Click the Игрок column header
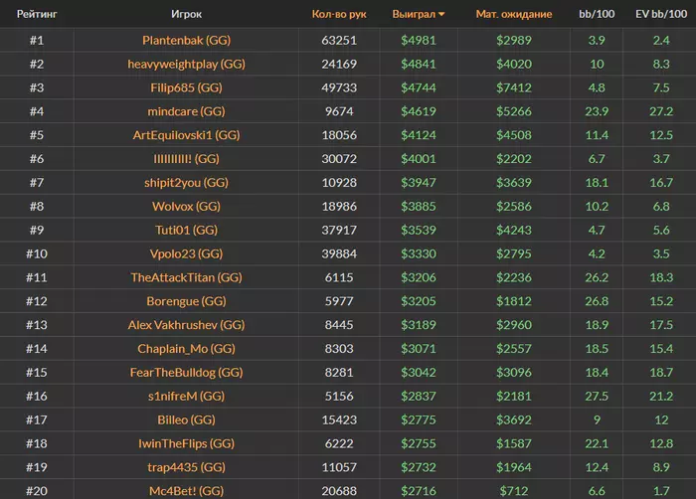The width and height of the screenshot is (696, 499). (x=187, y=15)
